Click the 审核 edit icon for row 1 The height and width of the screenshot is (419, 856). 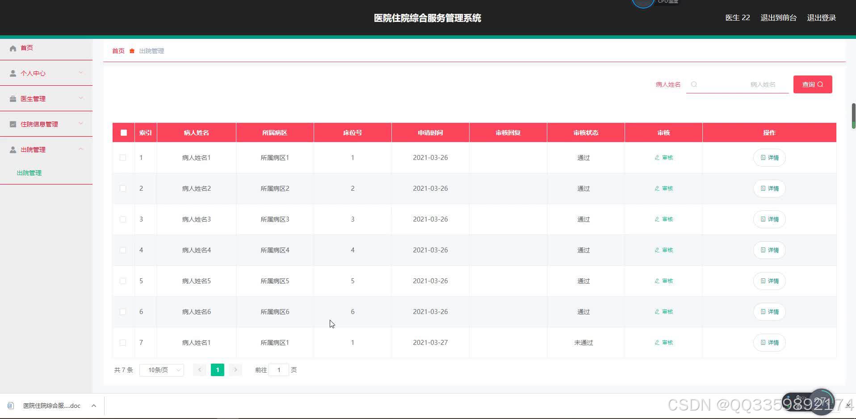657,158
